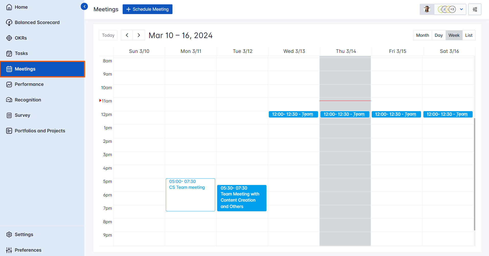Select the Balanced Scorecard icon
Viewport: 489px width, 256px height.
pos(9,22)
